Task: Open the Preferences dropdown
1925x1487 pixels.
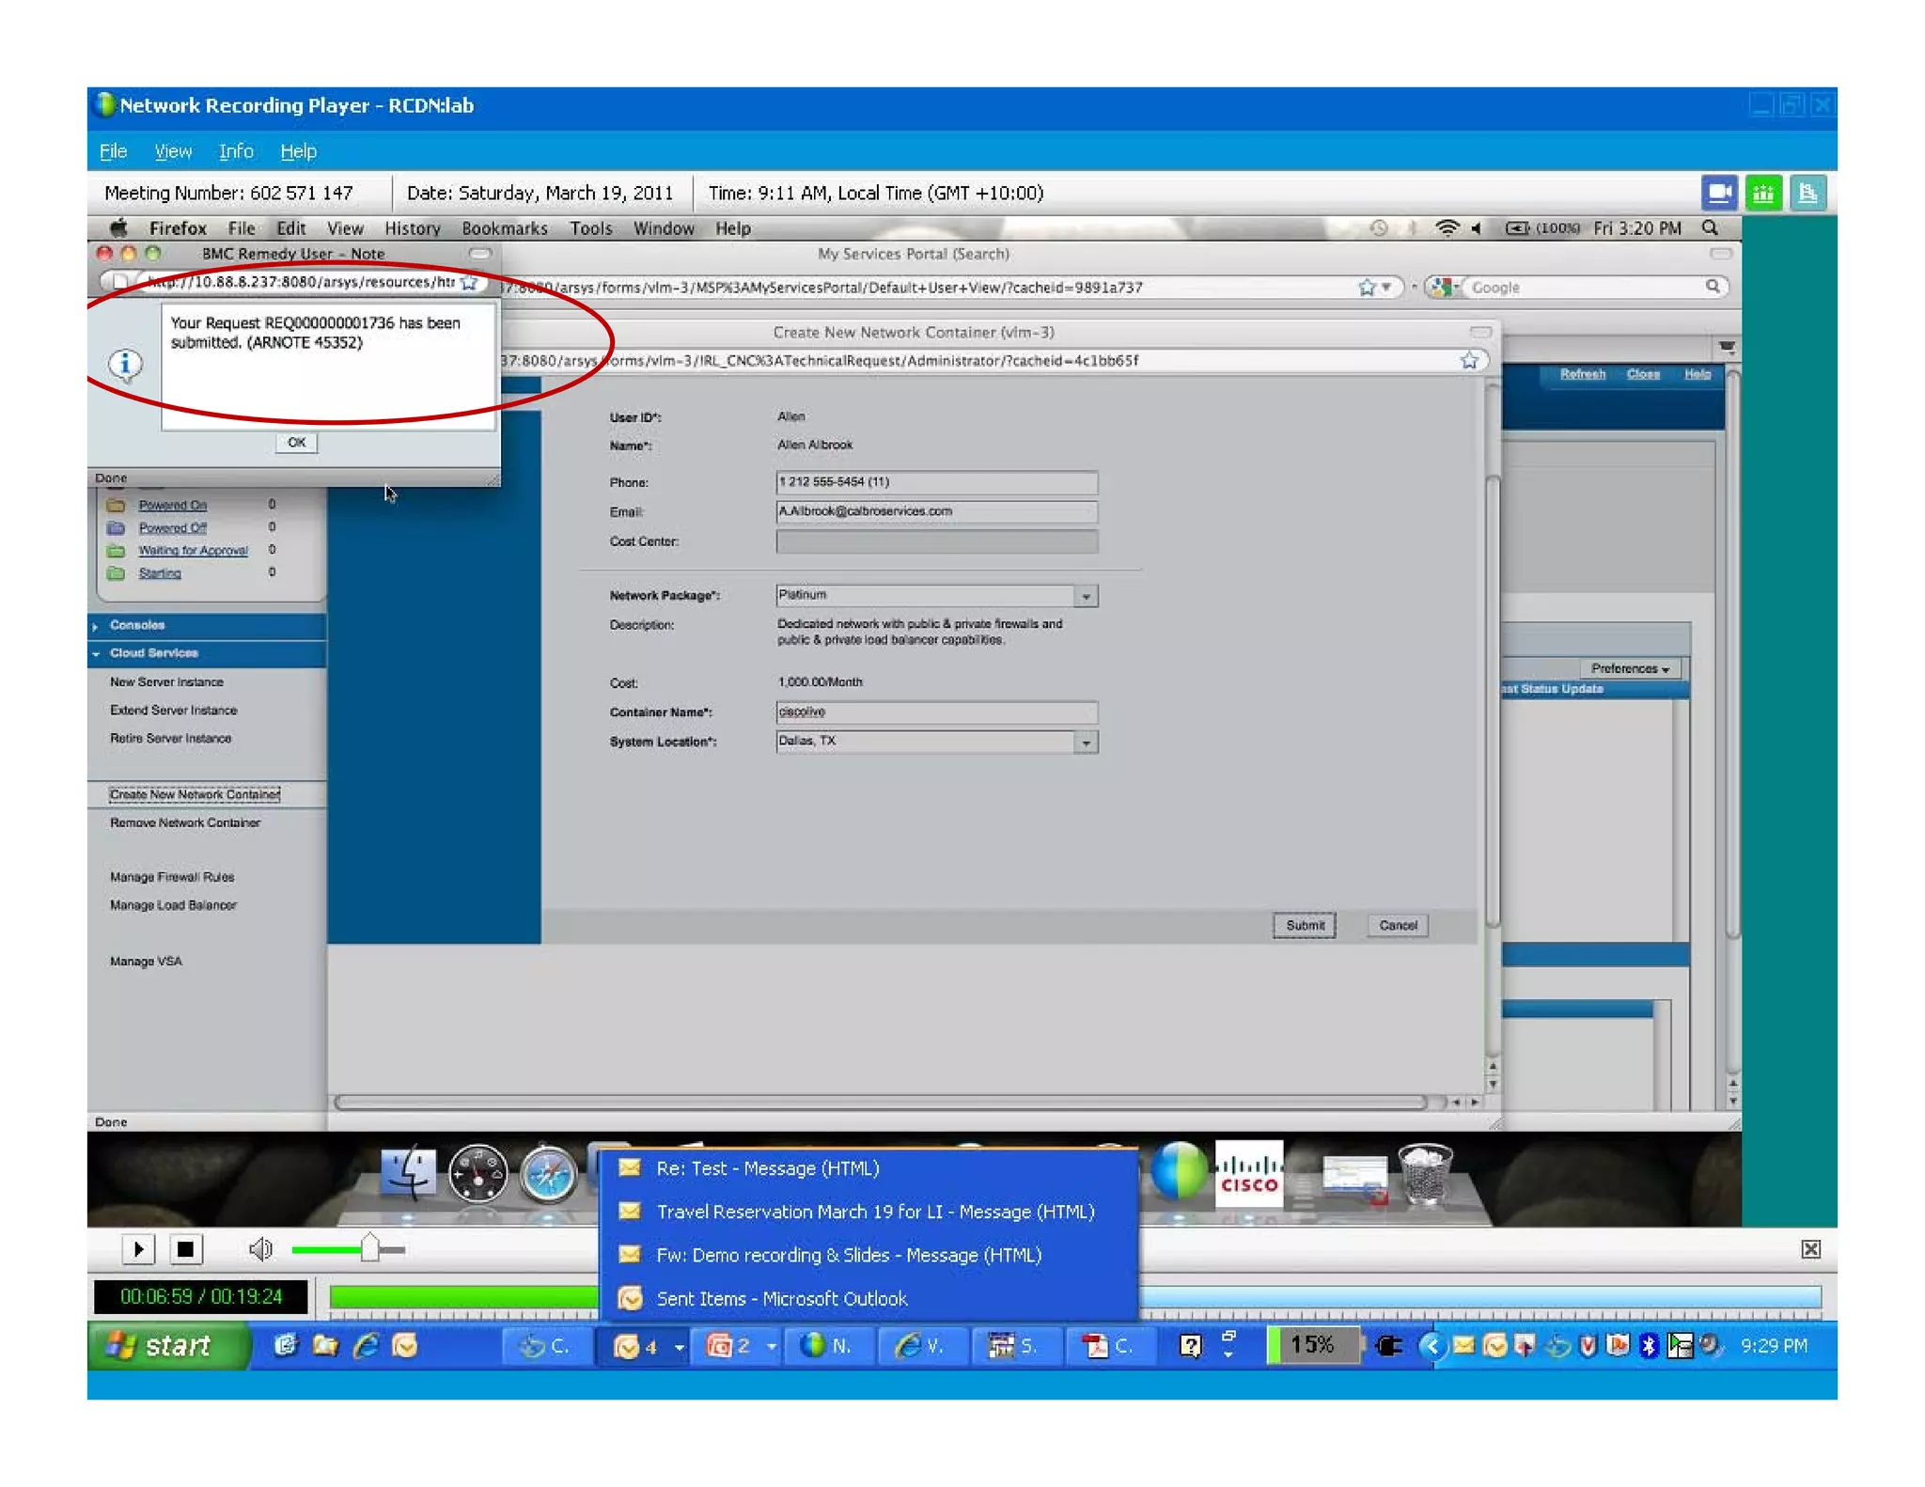Action: coord(1630,669)
